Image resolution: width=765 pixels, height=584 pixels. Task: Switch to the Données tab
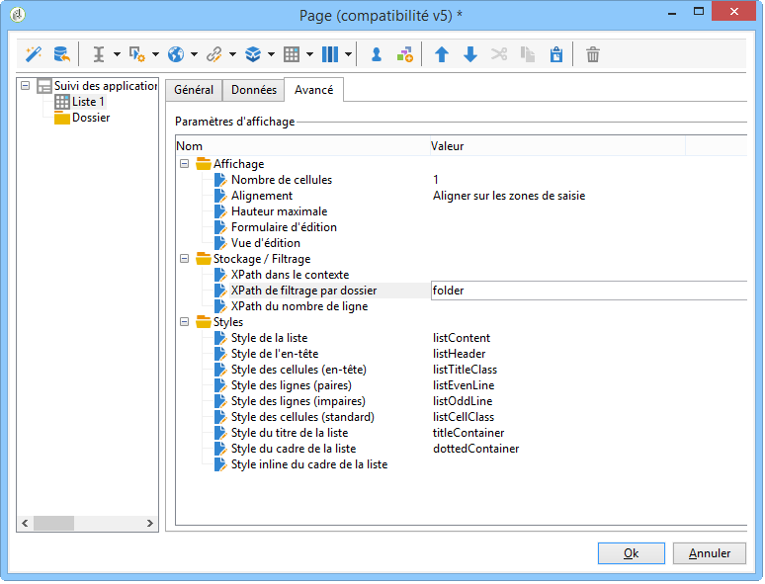pyautogui.click(x=254, y=90)
